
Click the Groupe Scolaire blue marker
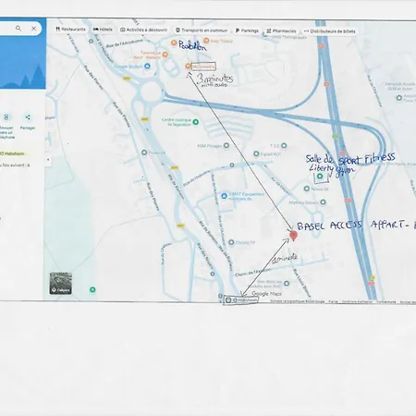coord(147,67)
